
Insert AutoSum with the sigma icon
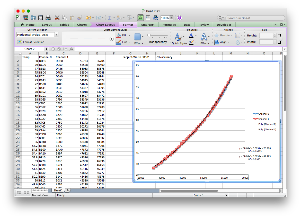tap(110, 18)
